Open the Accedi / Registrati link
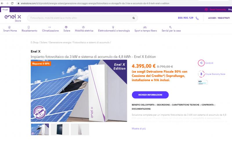The height and width of the screenshot is (144, 232). [x=219, y=18]
